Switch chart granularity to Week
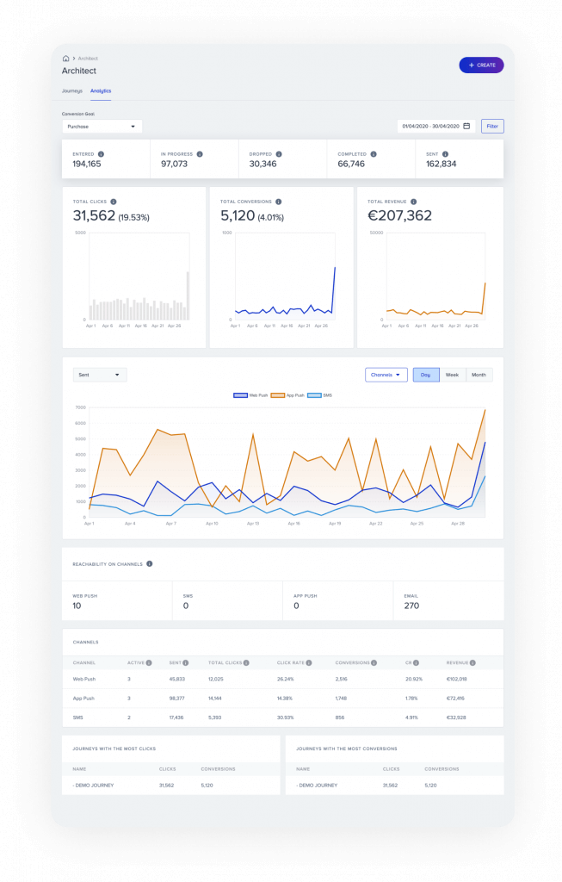The width and height of the screenshot is (562, 882). click(452, 375)
